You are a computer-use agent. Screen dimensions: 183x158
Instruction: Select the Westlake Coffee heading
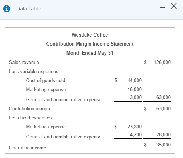click(x=90, y=35)
